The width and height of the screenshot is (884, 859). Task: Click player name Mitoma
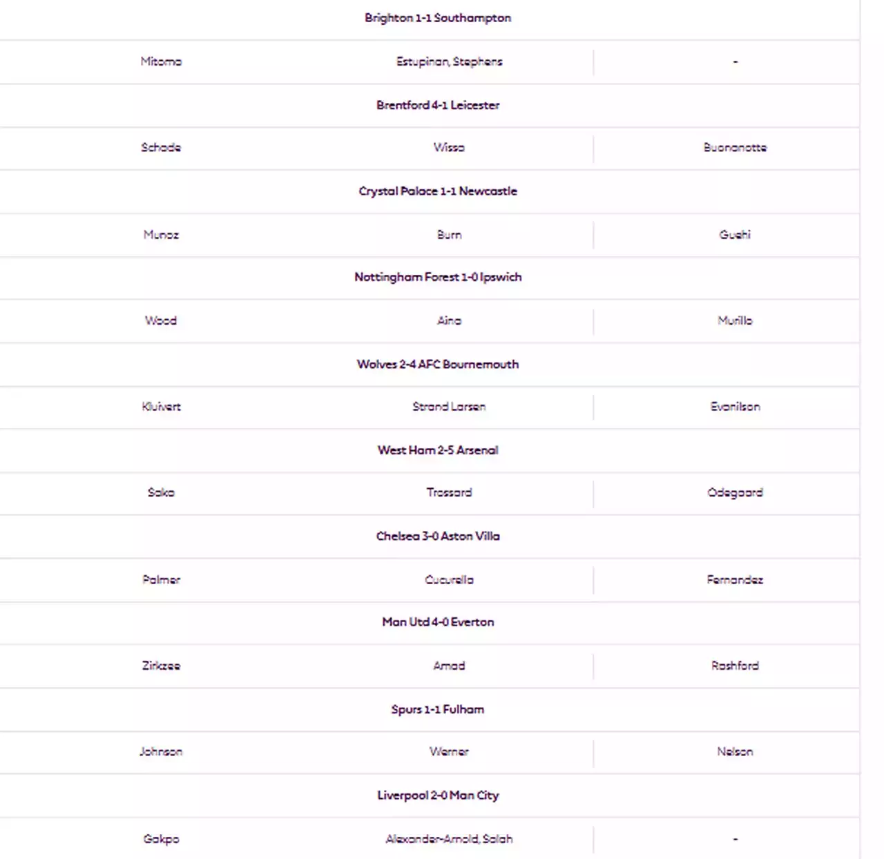(x=161, y=61)
